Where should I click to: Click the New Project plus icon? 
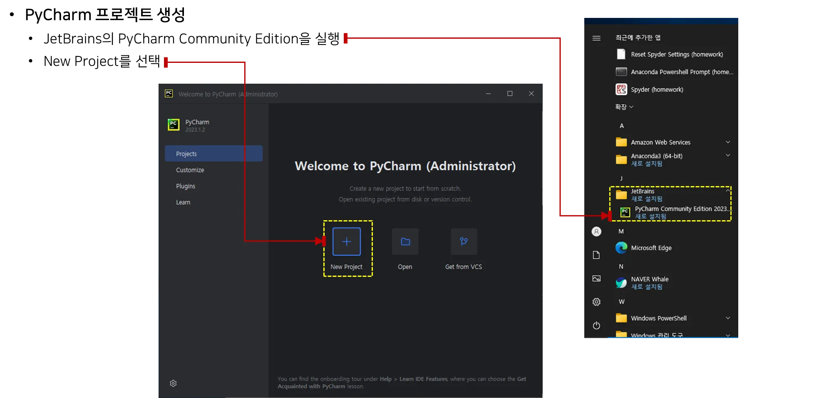pyautogui.click(x=347, y=241)
